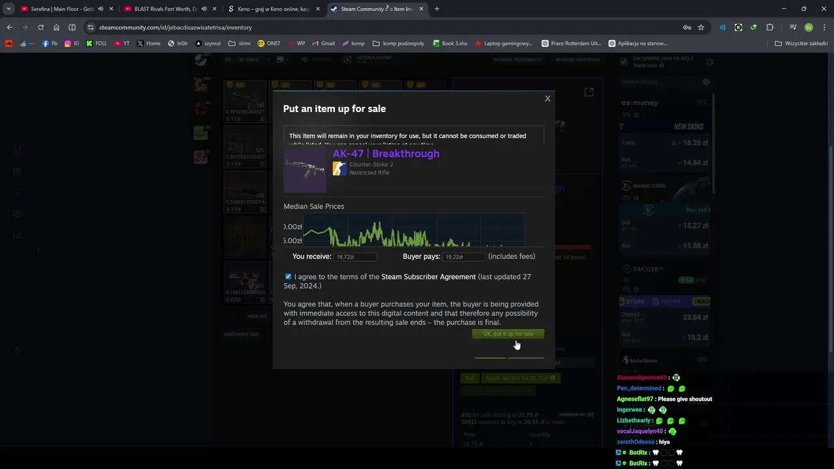The height and width of the screenshot is (469, 834).
Task: Open the YT bookmark
Action: pos(122,44)
